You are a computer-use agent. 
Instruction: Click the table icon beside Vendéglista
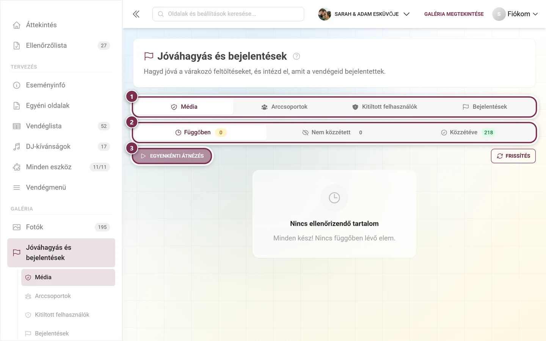17,126
